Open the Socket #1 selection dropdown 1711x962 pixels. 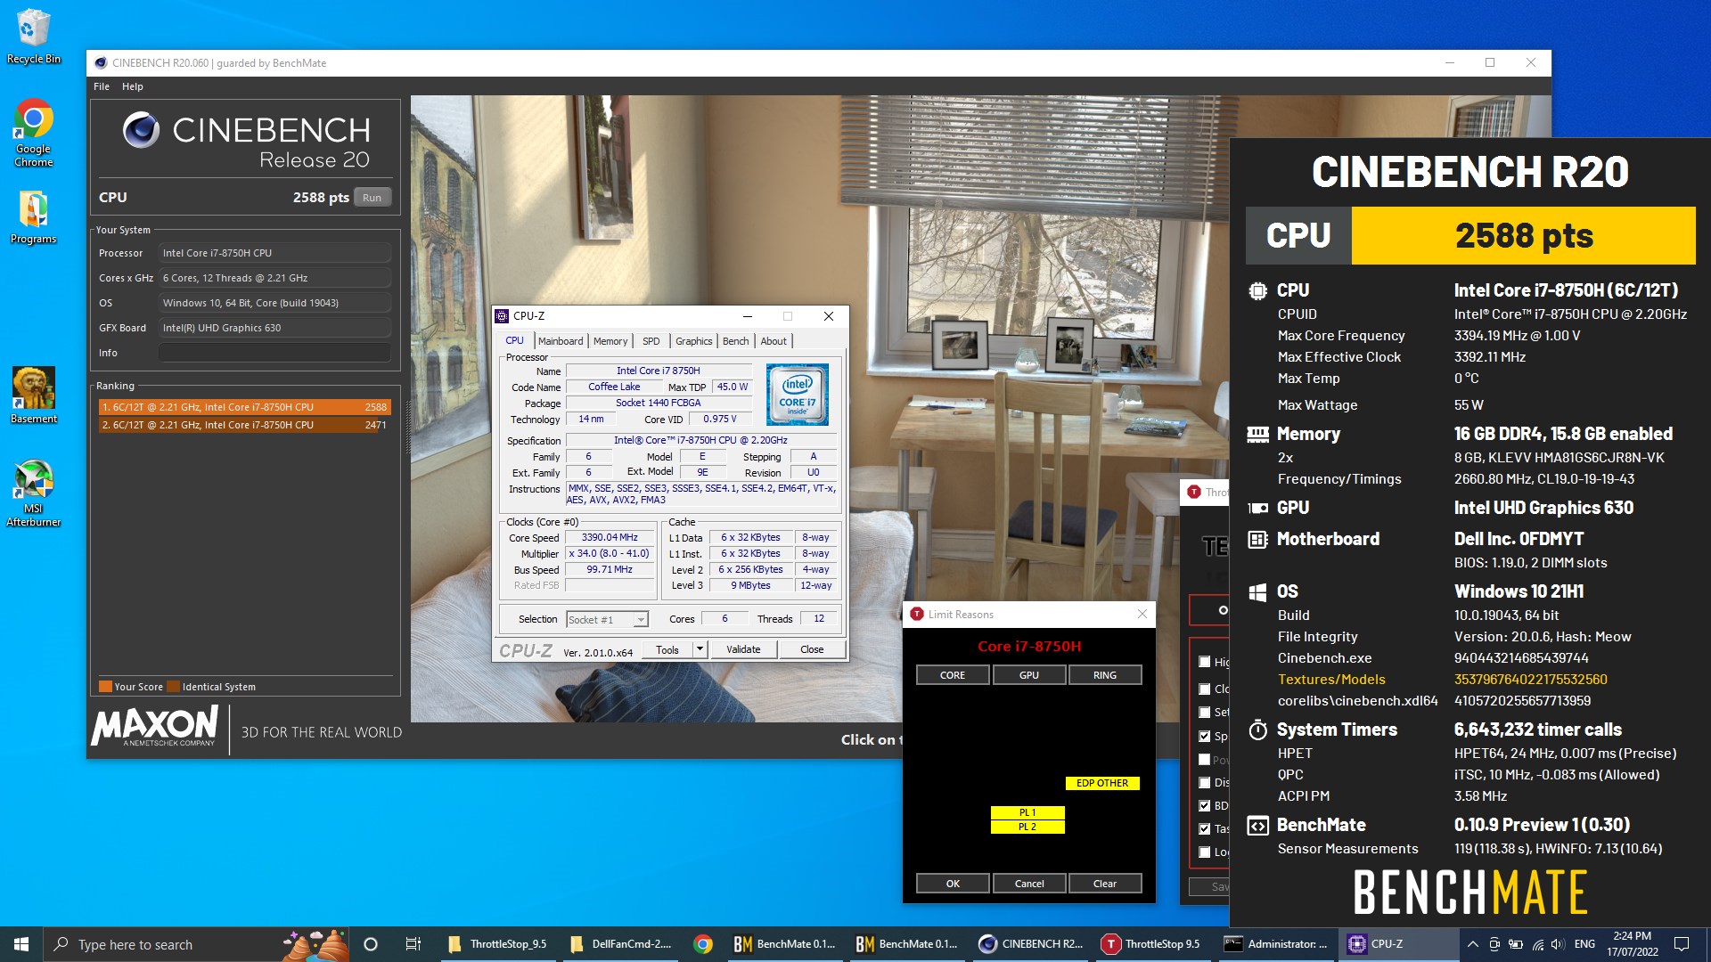tap(607, 619)
